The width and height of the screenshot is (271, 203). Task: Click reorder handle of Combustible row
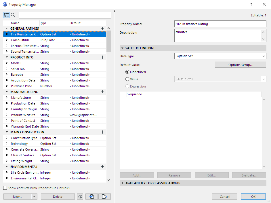[7, 40]
